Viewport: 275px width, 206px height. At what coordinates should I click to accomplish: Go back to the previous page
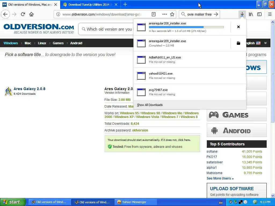pos(5,14)
